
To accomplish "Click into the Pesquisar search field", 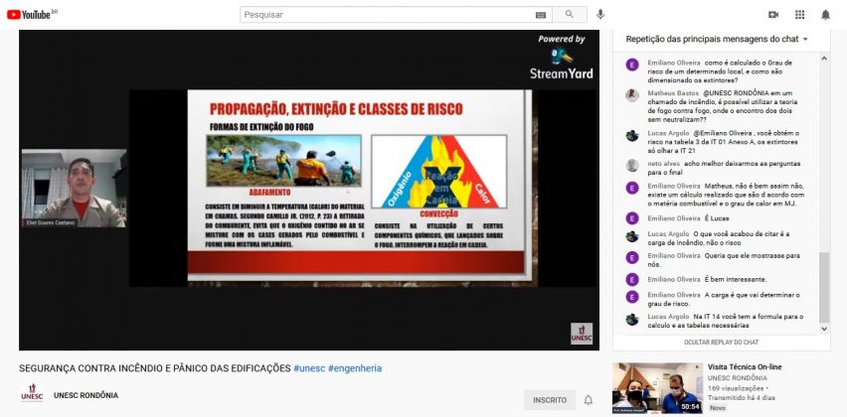I will [x=388, y=15].
